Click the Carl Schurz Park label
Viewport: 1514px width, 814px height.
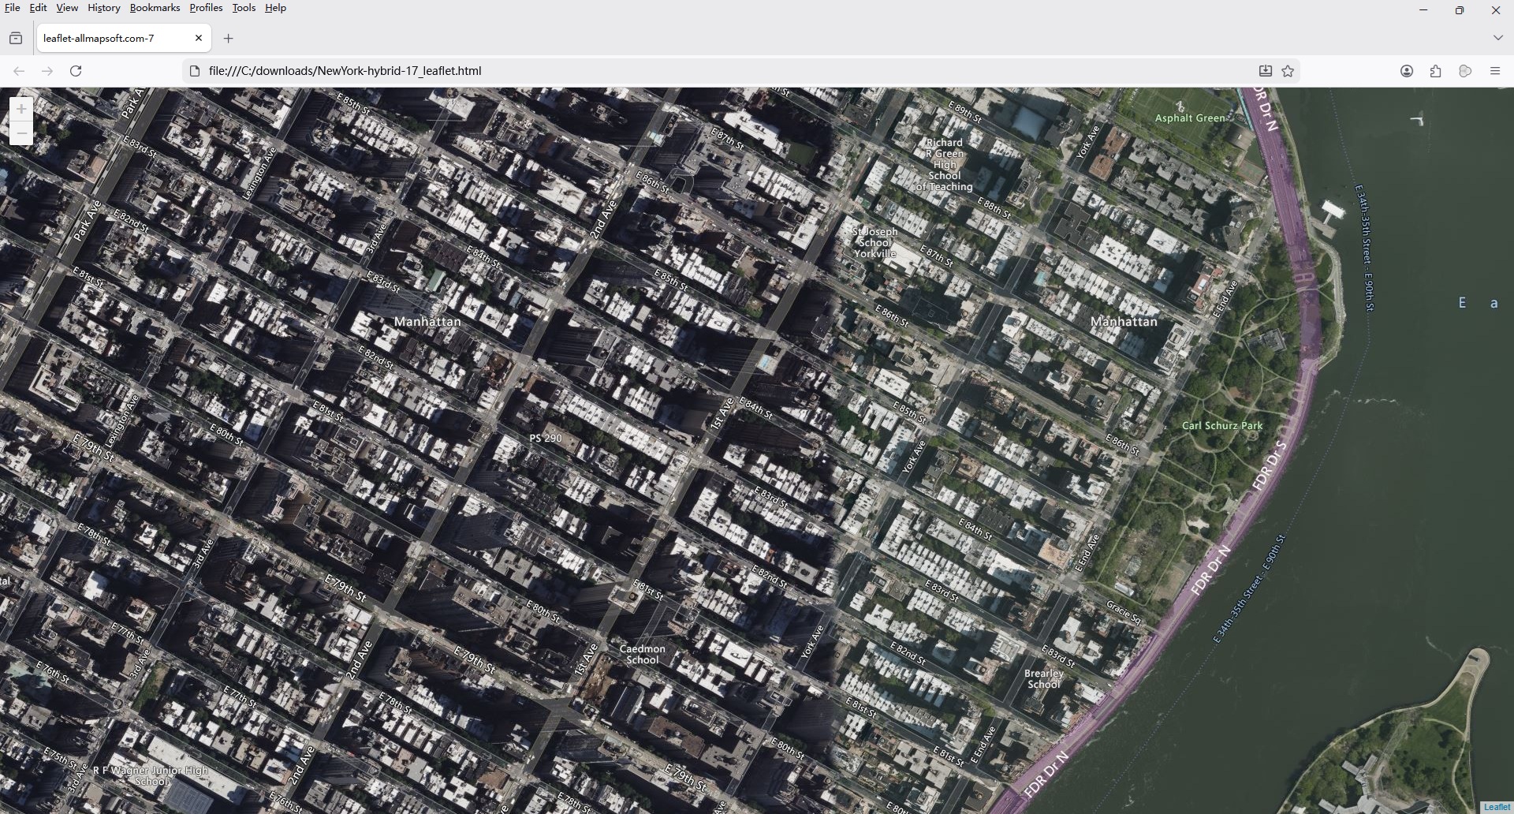pos(1222,426)
